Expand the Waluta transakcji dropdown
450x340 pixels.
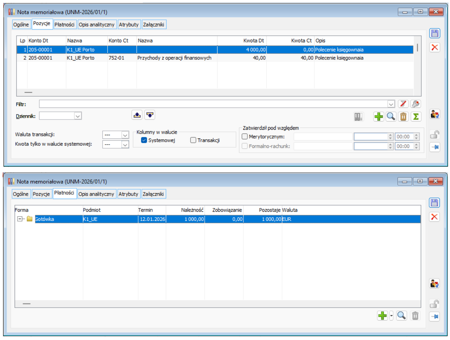(125, 135)
